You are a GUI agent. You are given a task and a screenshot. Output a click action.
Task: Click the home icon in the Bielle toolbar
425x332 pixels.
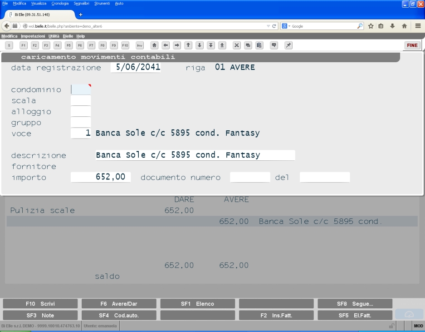154,45
